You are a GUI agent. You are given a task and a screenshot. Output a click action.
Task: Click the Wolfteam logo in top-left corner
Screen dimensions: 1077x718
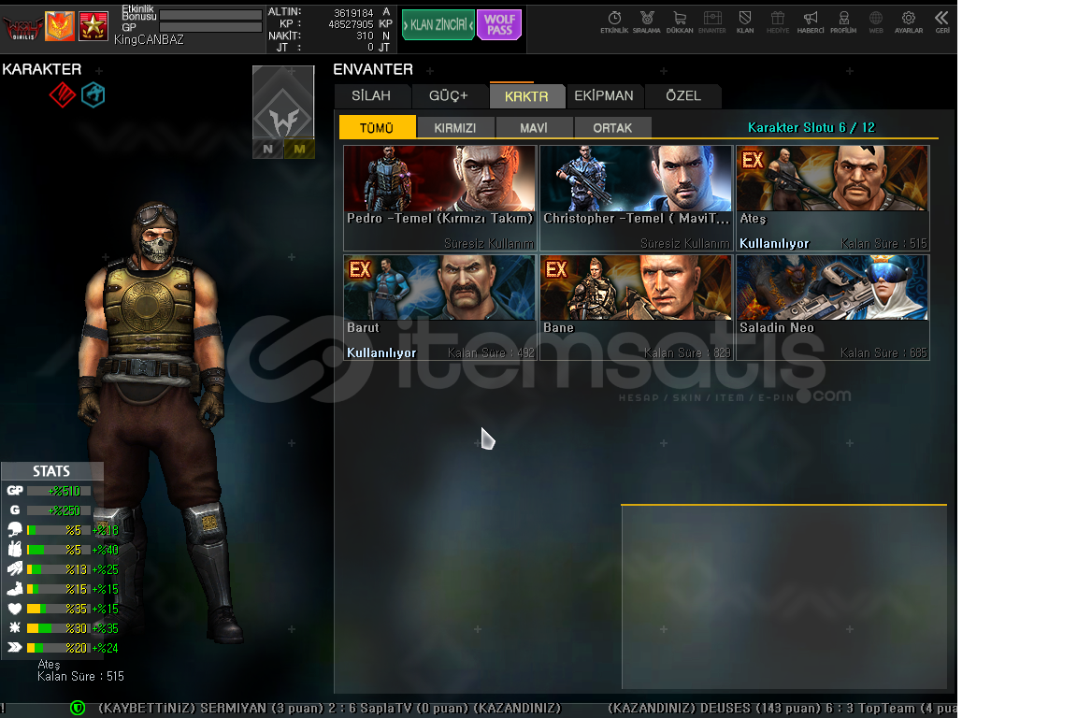click(x=22, y=27)
